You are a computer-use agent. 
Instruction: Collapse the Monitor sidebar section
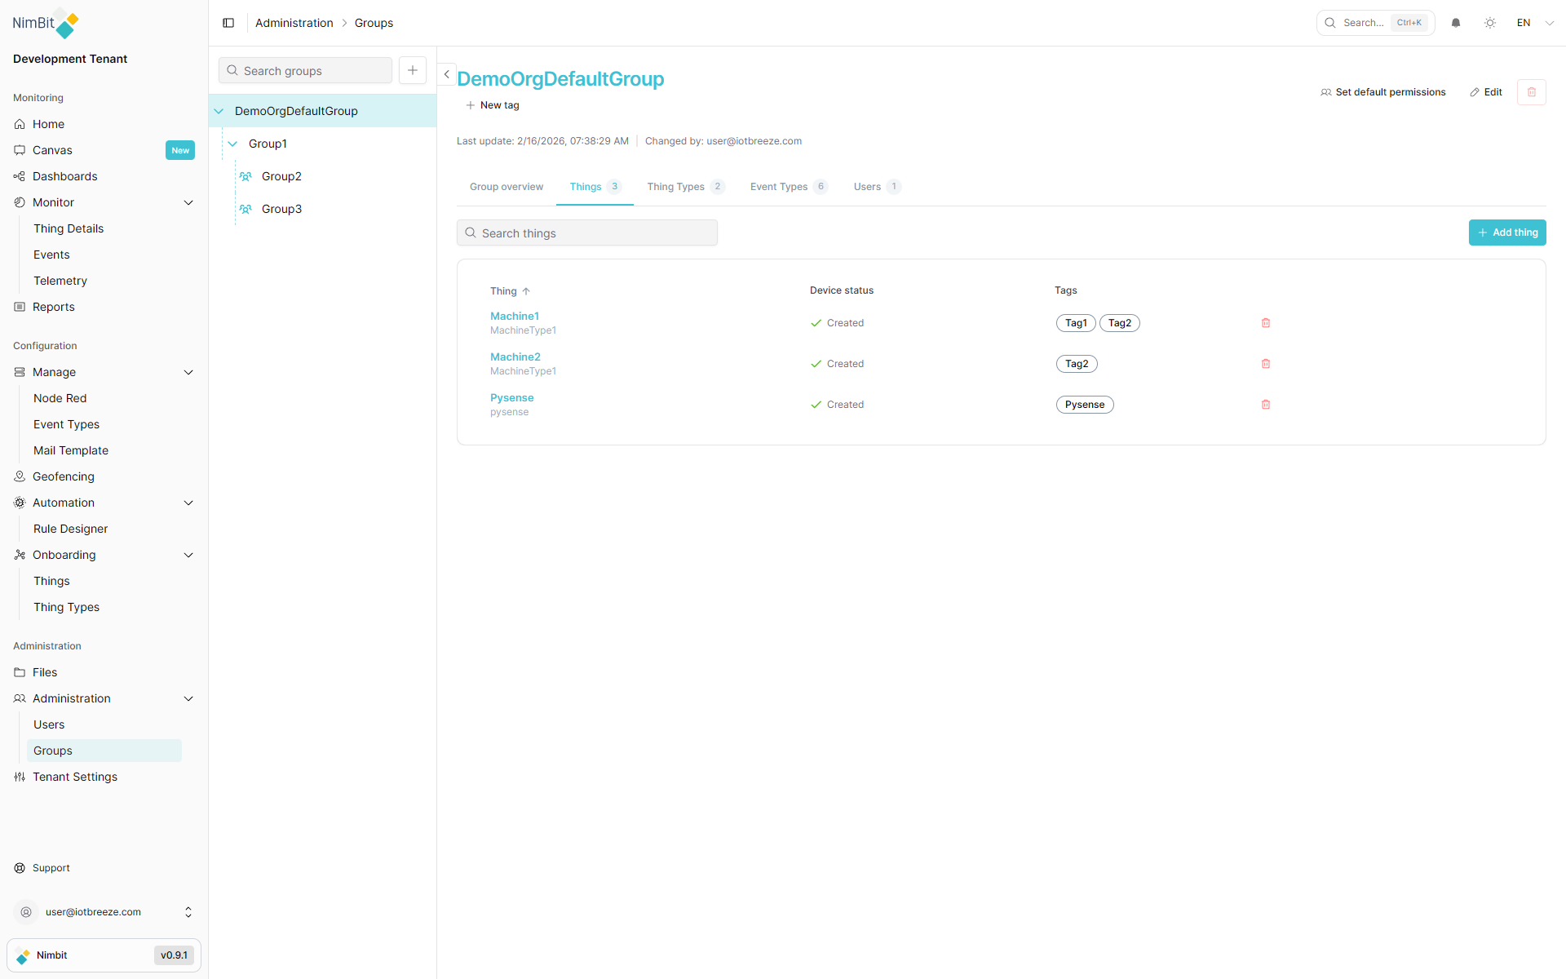pyautogui.click(x=188, y=202)
